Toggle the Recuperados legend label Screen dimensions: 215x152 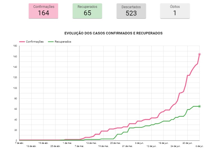[x=63, y=42]
